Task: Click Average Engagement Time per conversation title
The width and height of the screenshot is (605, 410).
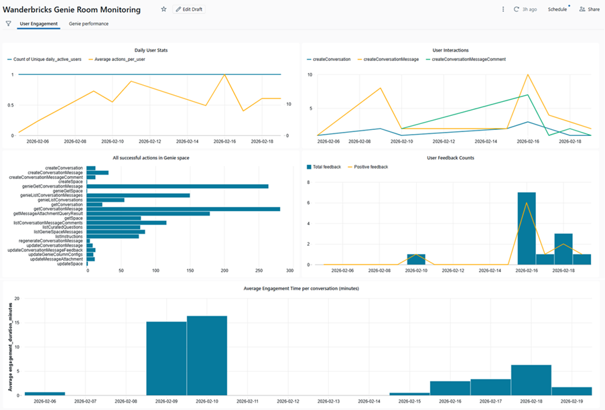Action: click(301, 289)
